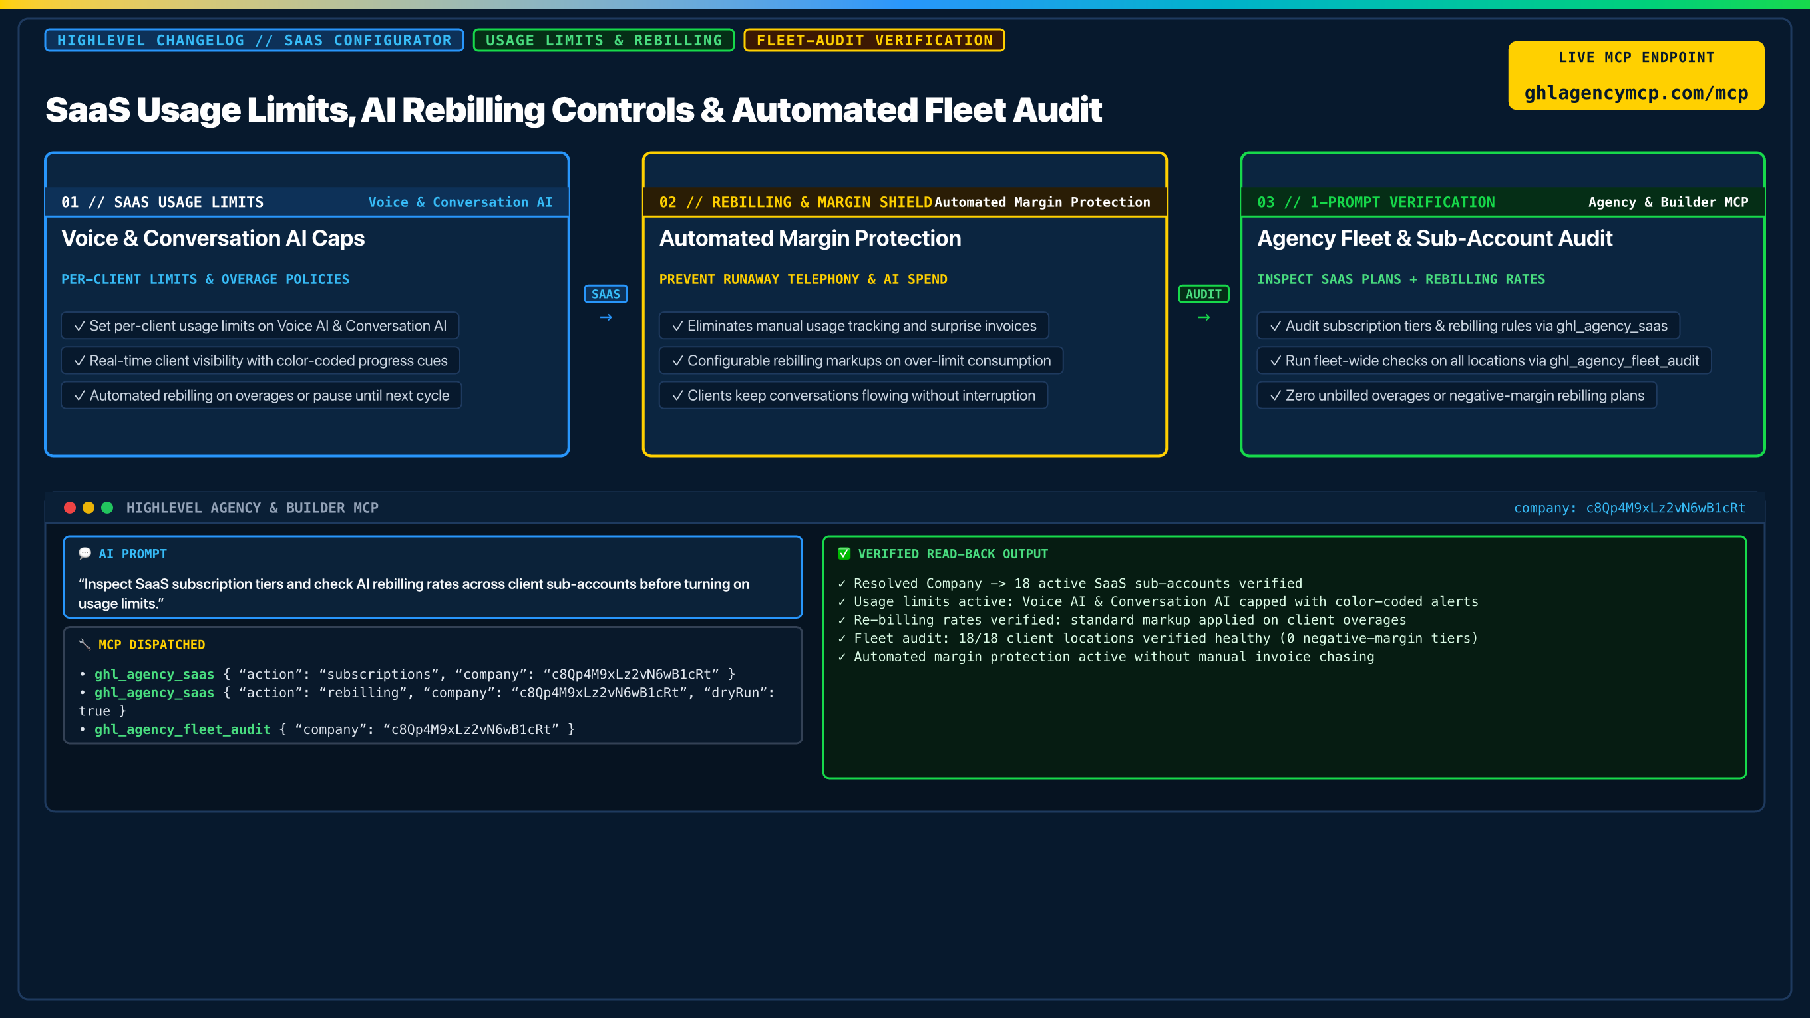Click Zero unbilled overages item
1810x1018 pixels.
1457,395
